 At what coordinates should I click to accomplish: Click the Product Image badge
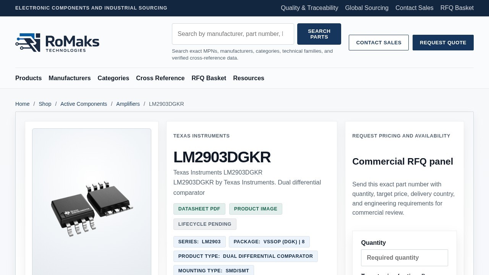pos(256,209)
